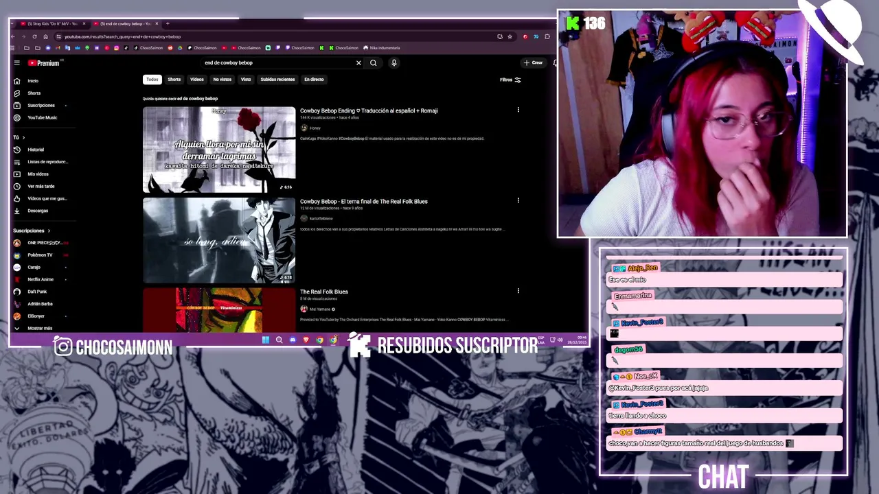Screen dimensions: 879x494
Task: Select the En directo filter chip
Action: click(x=314, y=80)
